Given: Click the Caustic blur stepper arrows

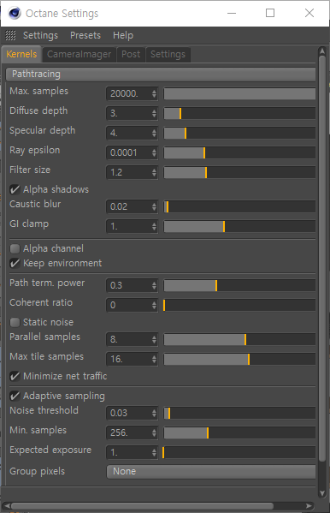Looking at the screenshot, I should point(154,206).
